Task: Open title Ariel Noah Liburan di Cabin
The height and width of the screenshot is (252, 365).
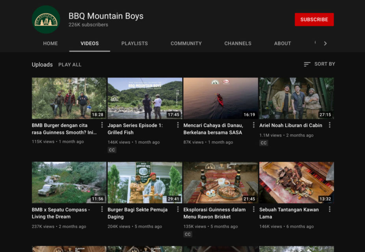Action: pos(291,125)
